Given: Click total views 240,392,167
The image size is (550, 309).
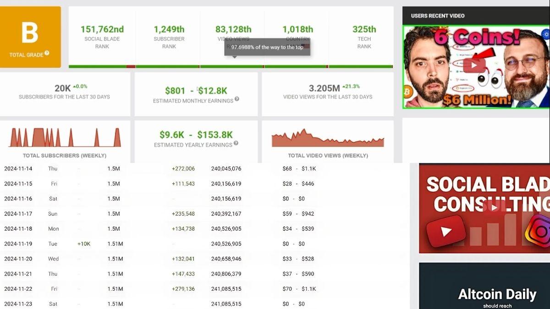Looking at the screenshot, I should click(x=226, y=214).
